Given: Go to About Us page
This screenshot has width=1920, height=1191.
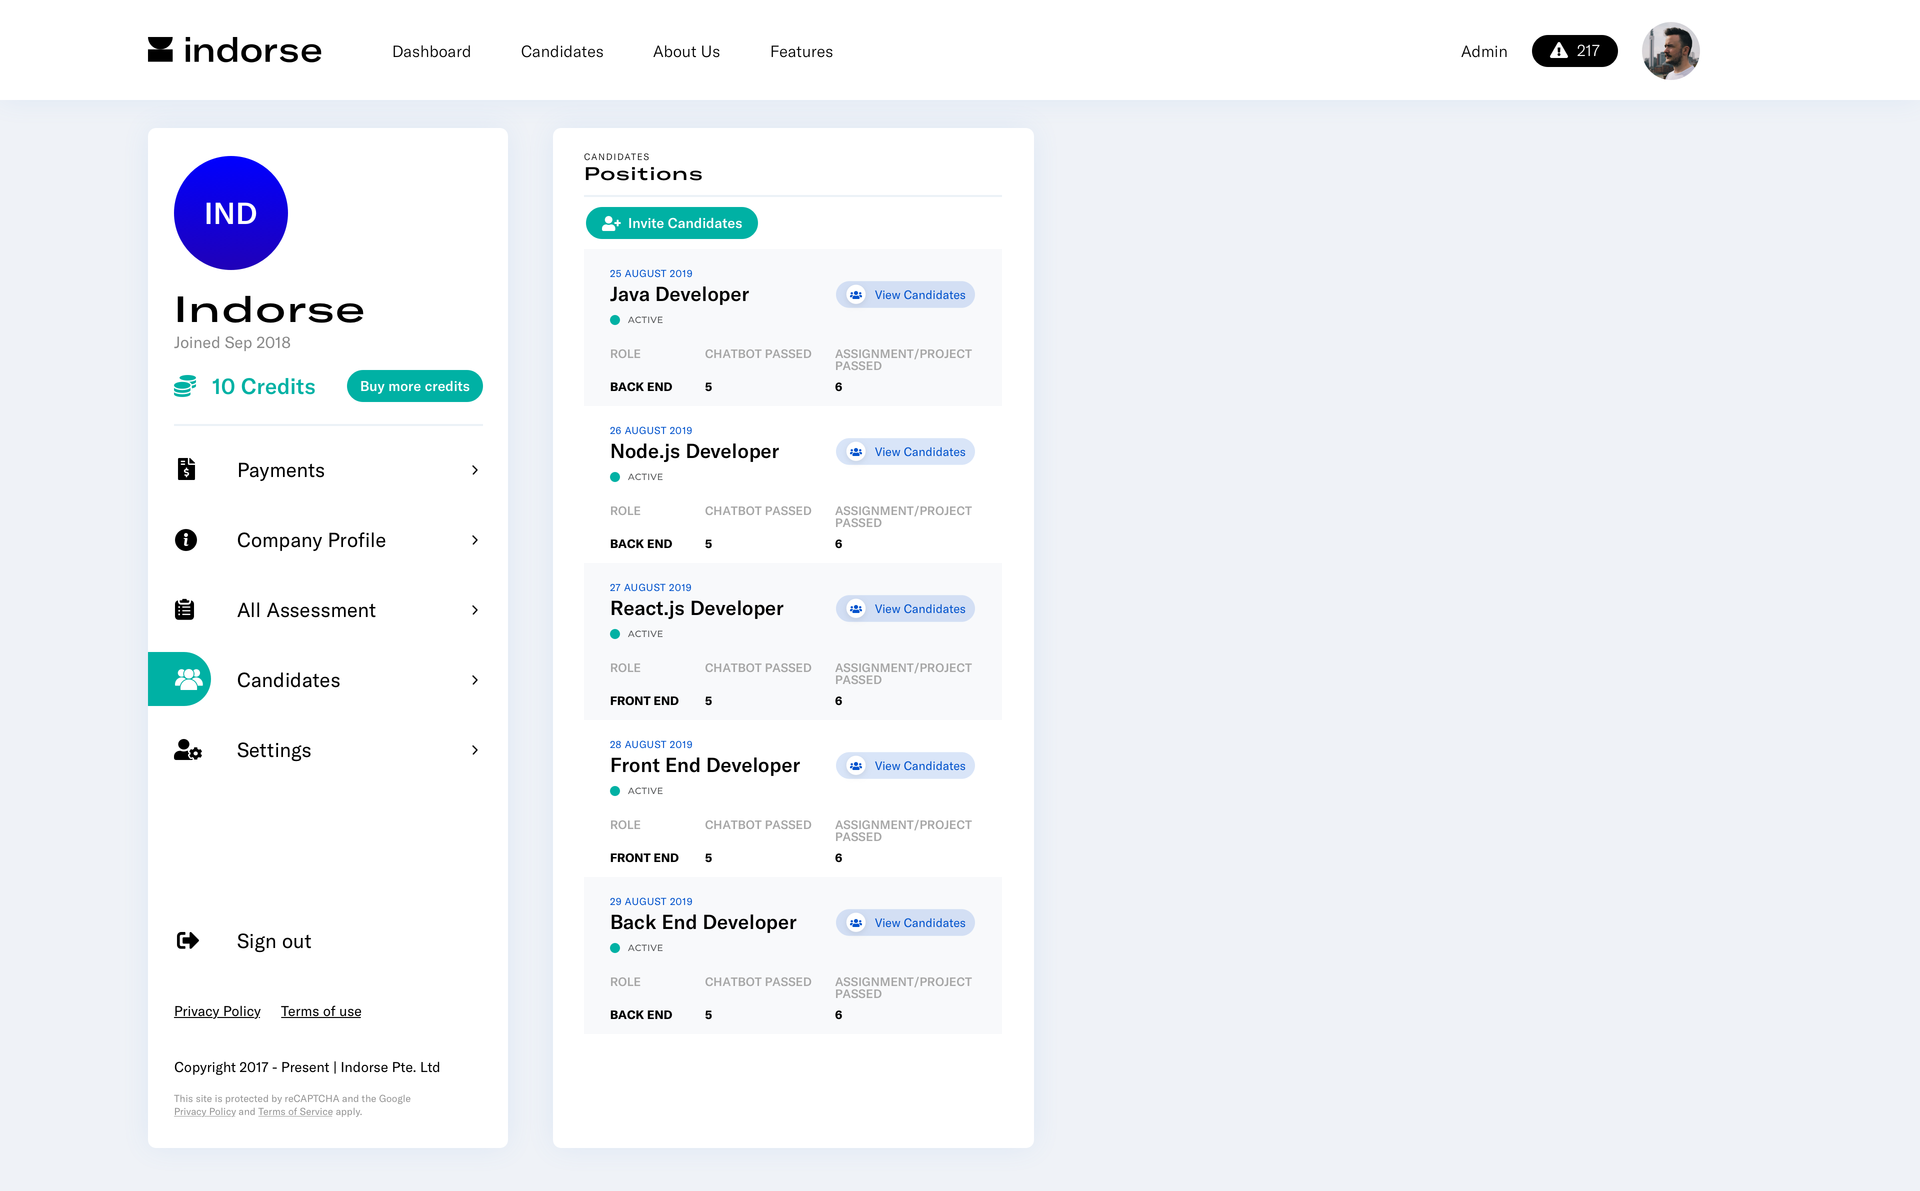Looking at the screenshot, I should click(x=686, y=51).
